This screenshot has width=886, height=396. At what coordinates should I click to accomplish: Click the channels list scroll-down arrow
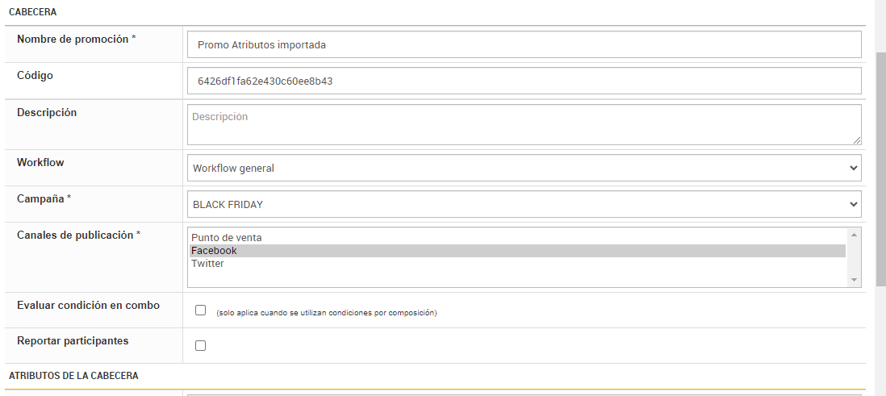[x=854, y=280]
